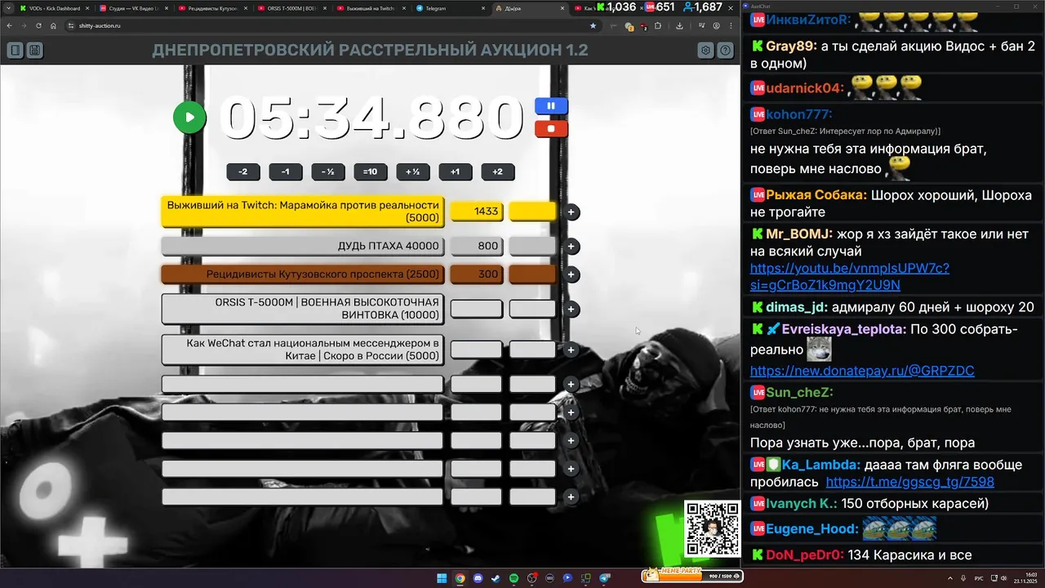Click plus button on Выживший на Twitch row
1045x588 pixels.
(x=571, y=212)
